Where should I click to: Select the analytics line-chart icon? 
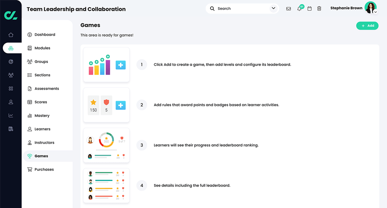tap(11, 115)
